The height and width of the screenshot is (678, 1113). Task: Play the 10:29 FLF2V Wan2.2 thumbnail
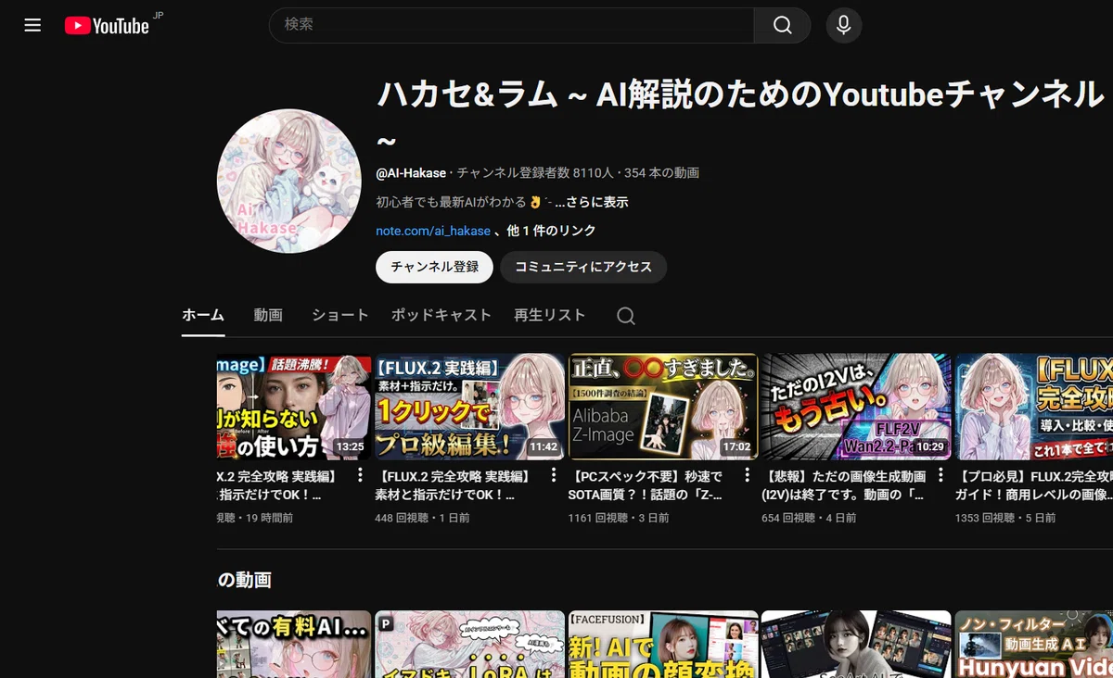pyautogui.click(x=856, y=407)
